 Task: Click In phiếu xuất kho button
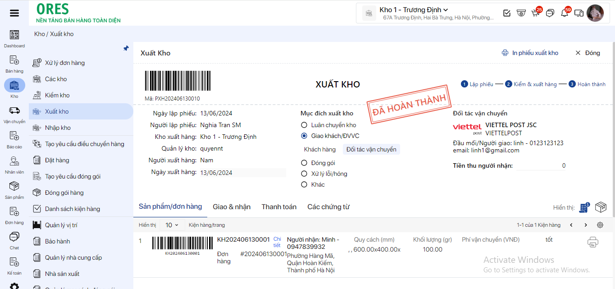pyautogui.click(x=530, y=53)
